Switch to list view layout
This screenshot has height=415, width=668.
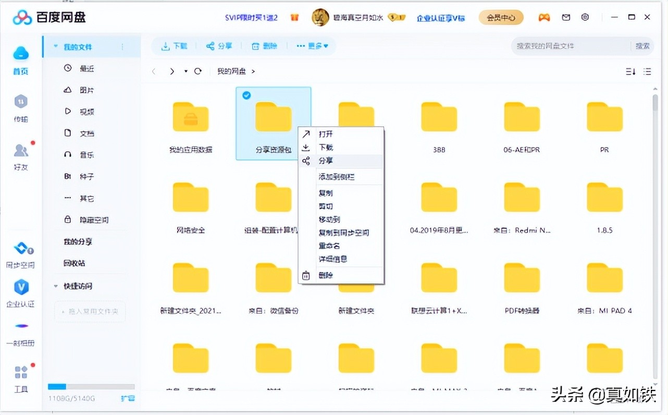pos(647,71)
